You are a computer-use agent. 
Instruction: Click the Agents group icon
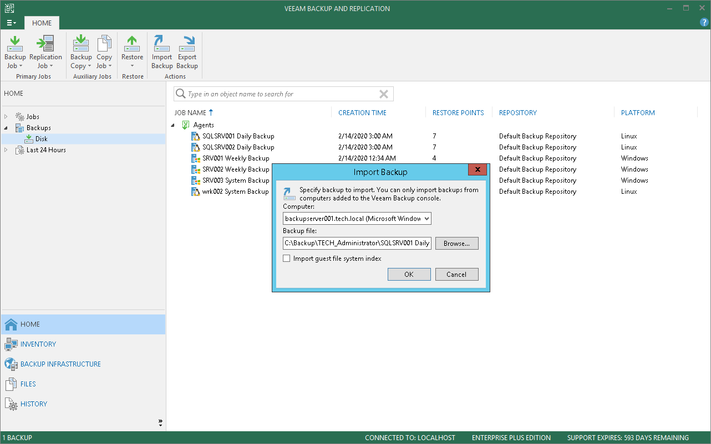point(186,125)
